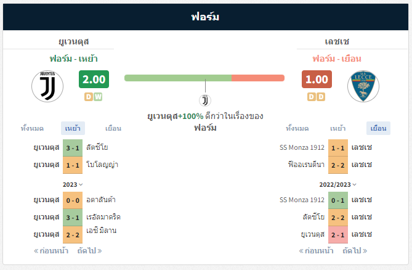This screenshot has height=270, width=412.
Task: Expand the 2022/2023 season dropdown
Action: tap(338, 184)
